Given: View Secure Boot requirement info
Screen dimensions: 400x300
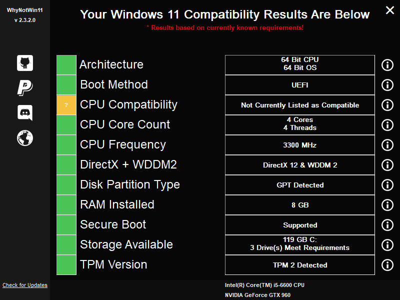Looking at the screenshot, I should [x=387, y=225].
